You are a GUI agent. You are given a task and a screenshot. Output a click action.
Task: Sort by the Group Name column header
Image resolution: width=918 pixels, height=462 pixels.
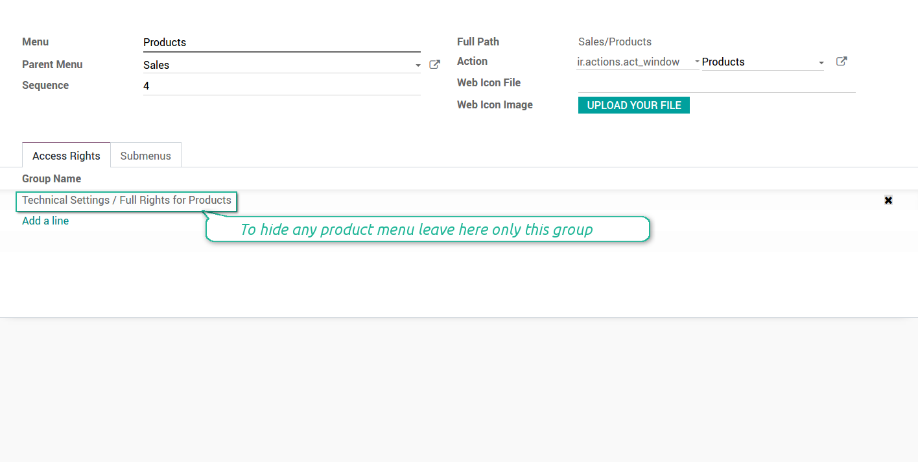click(x=52, y=178)
